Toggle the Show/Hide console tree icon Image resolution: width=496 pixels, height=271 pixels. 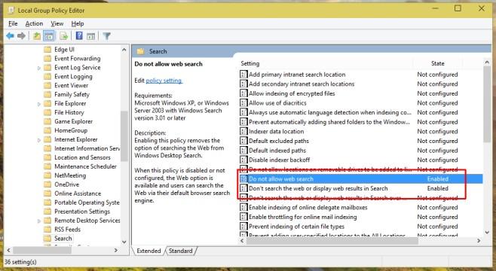coord(49,36)
